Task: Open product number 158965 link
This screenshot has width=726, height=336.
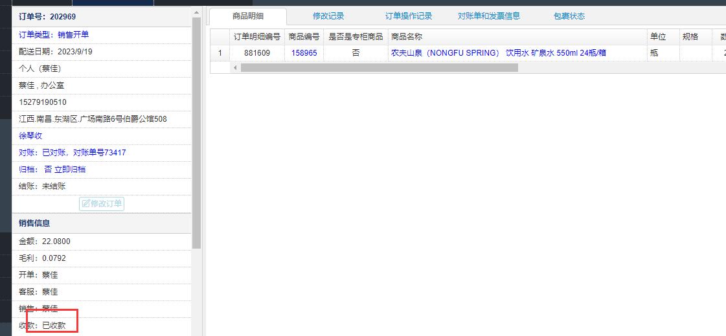Action: (304, 53)
